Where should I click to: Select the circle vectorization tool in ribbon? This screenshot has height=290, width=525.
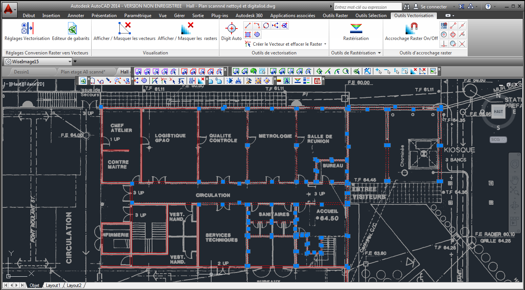266,25
